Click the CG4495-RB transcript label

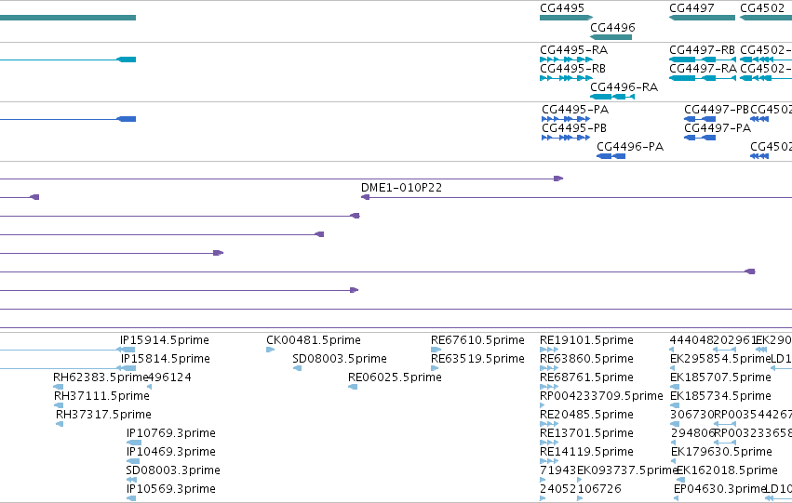pos(572,69)
